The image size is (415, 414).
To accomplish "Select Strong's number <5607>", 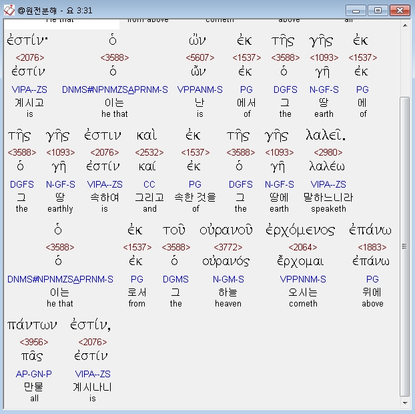I will [x=199, y=57].
